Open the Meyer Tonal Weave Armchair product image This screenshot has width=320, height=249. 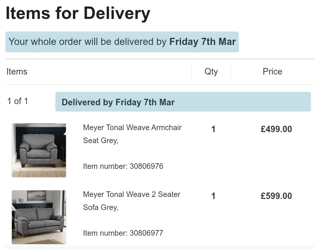(x=39, y=150)
